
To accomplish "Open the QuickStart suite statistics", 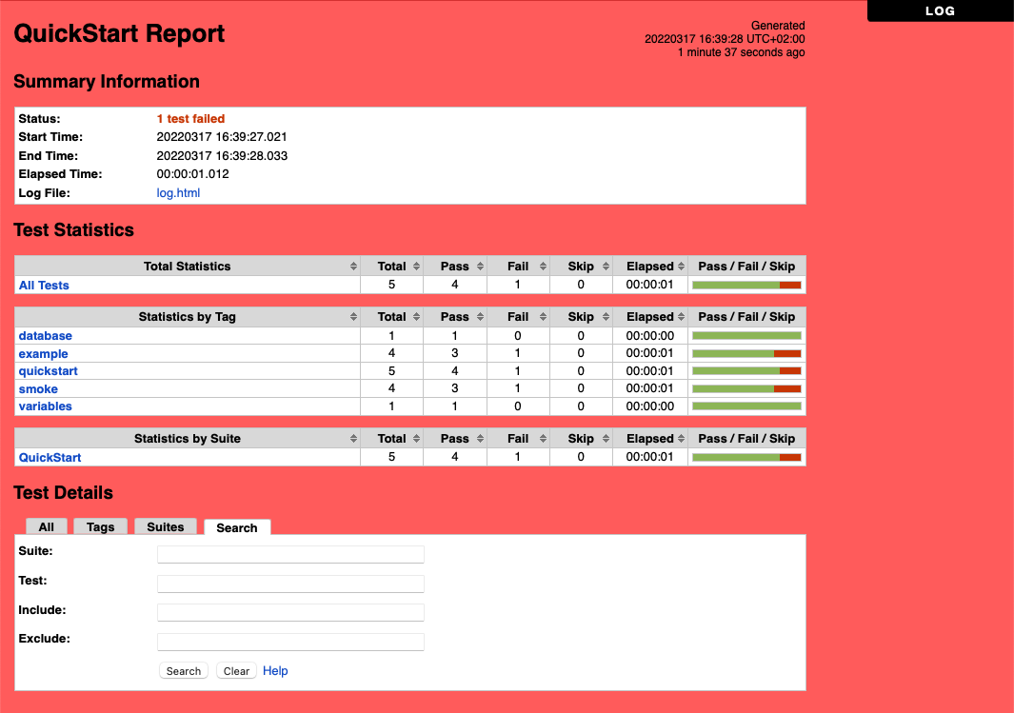I will (50, 457).
